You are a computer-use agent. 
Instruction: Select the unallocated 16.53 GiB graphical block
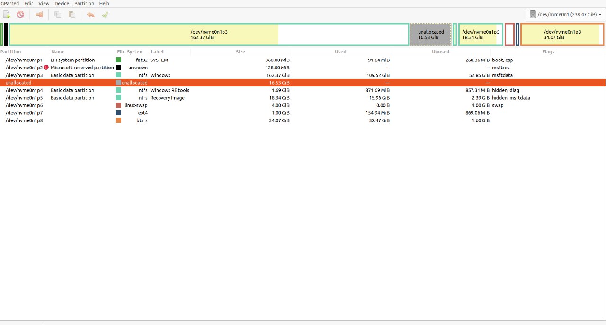[431, 34]
